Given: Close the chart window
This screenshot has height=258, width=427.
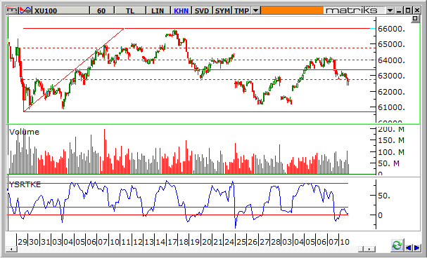Looking at the screenshot, I should 417,11.
